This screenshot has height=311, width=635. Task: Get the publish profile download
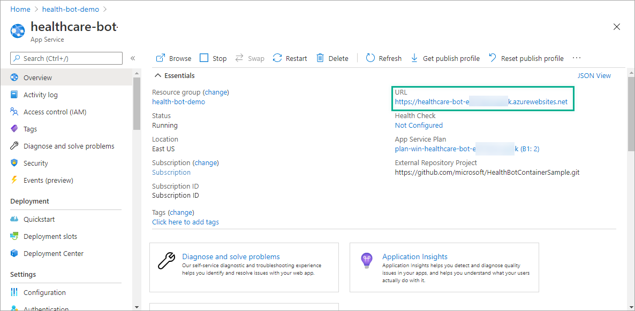[445, 58]
